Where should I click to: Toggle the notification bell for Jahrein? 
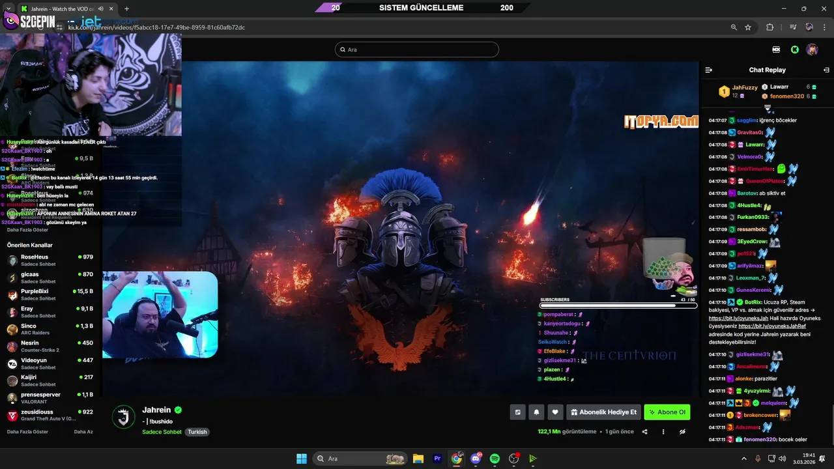pos(536,412)
